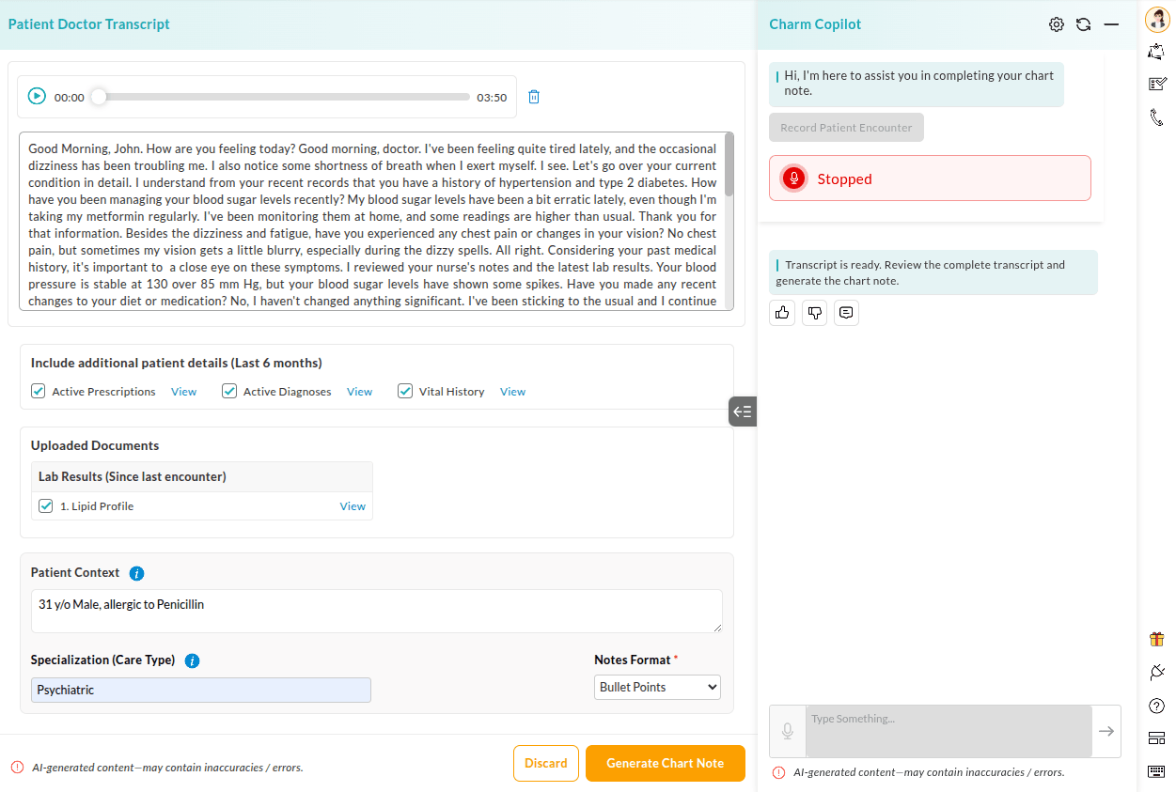
Task: Open Charm Copilot settings gear
Action: (1057, 24)
